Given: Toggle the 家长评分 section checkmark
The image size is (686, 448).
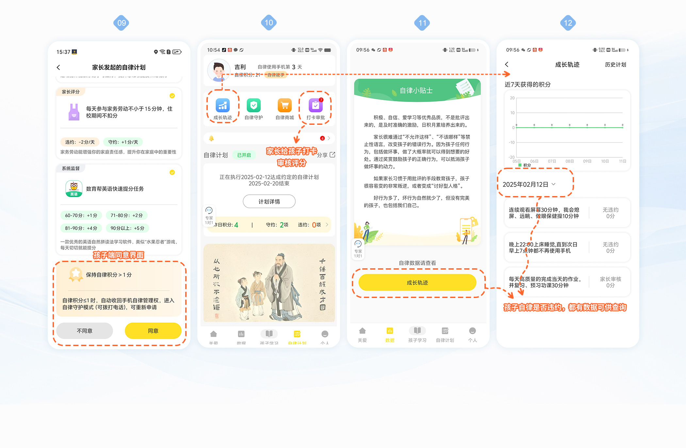Looking at the screenshot, I should click(172, 96).
